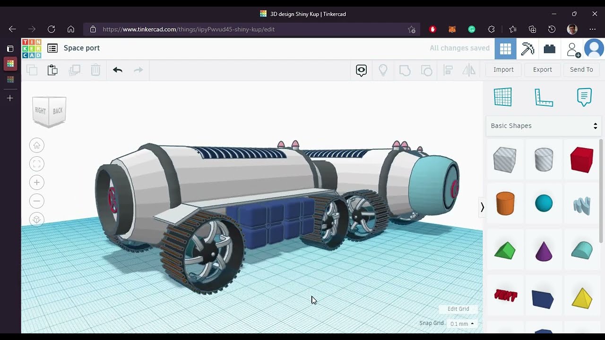
Task: Click the lightbulb Show all icon
Action: click(x=383, y=70)
